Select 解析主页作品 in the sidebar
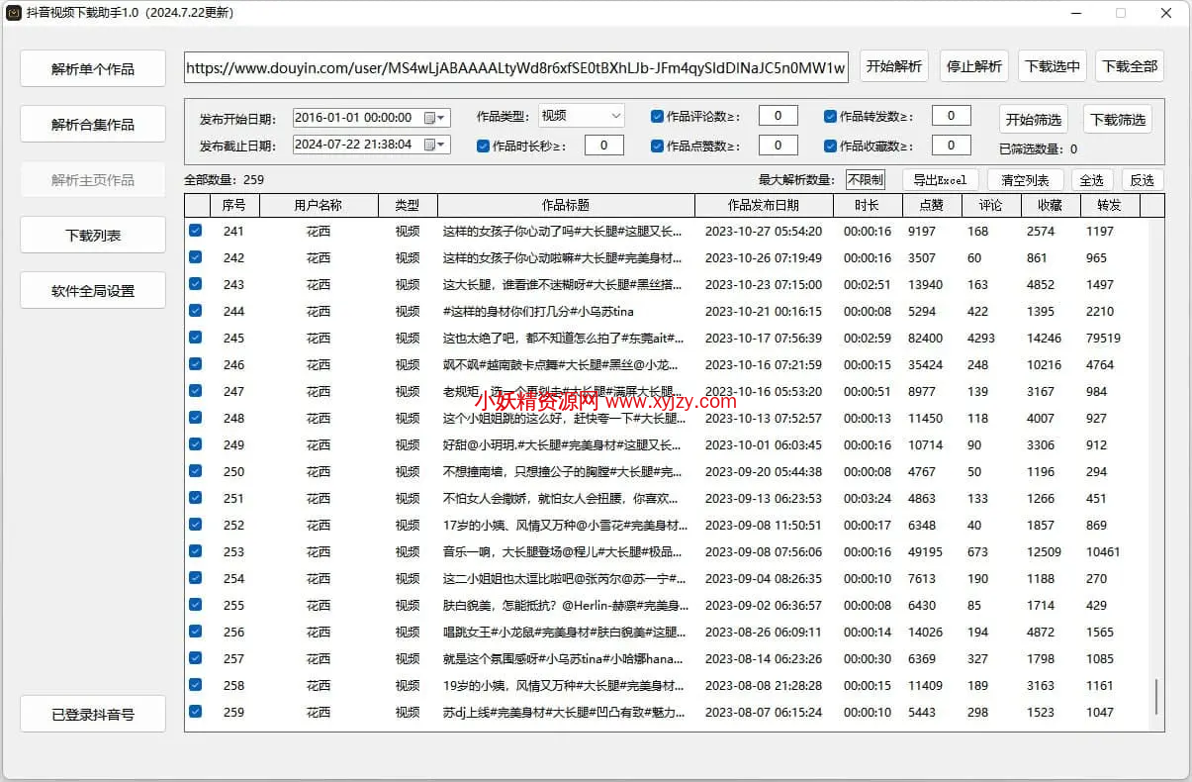 [93, 180]
